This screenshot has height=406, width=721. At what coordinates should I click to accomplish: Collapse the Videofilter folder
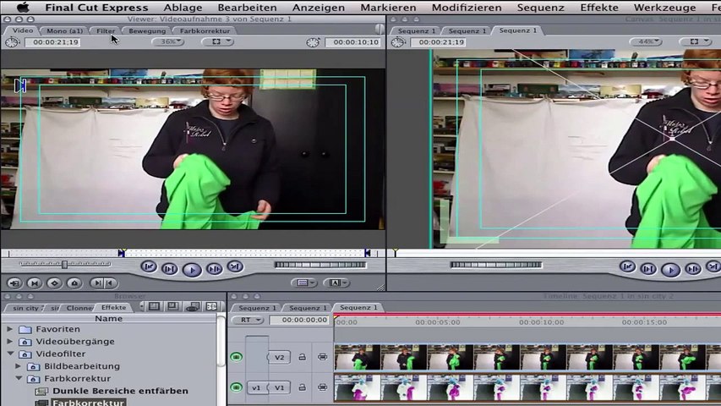coord(10,354)
